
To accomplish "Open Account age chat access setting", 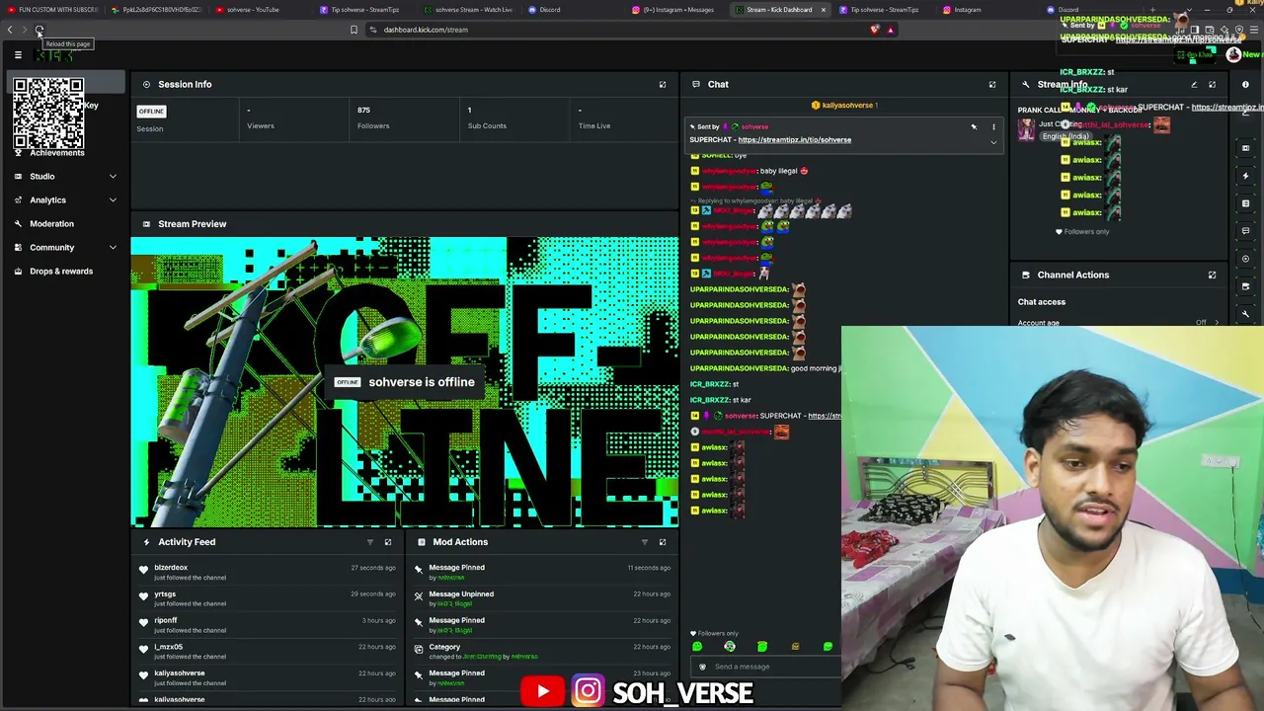I will [1117, 323].
